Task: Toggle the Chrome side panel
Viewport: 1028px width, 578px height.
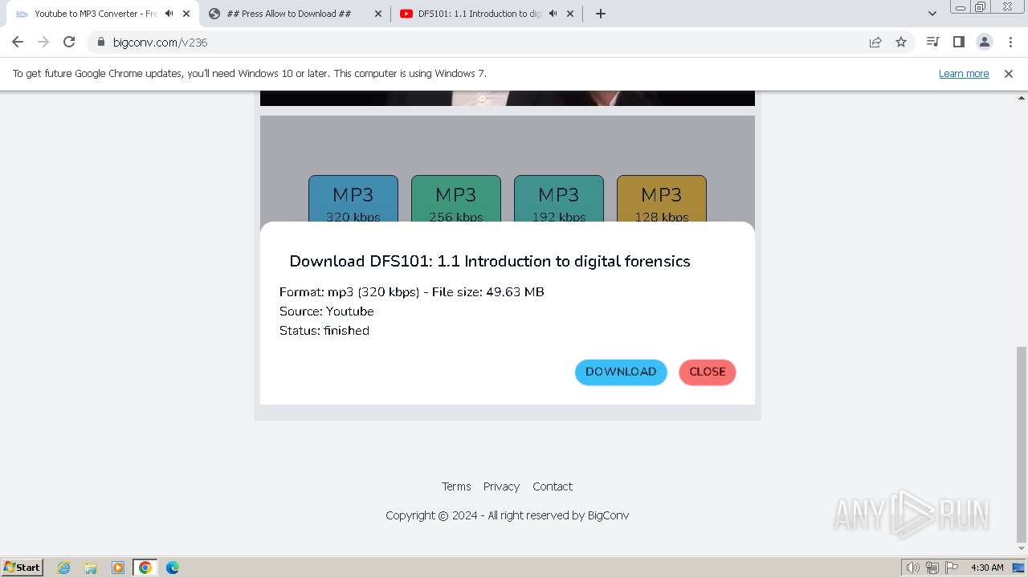Action: pos(958,42)
